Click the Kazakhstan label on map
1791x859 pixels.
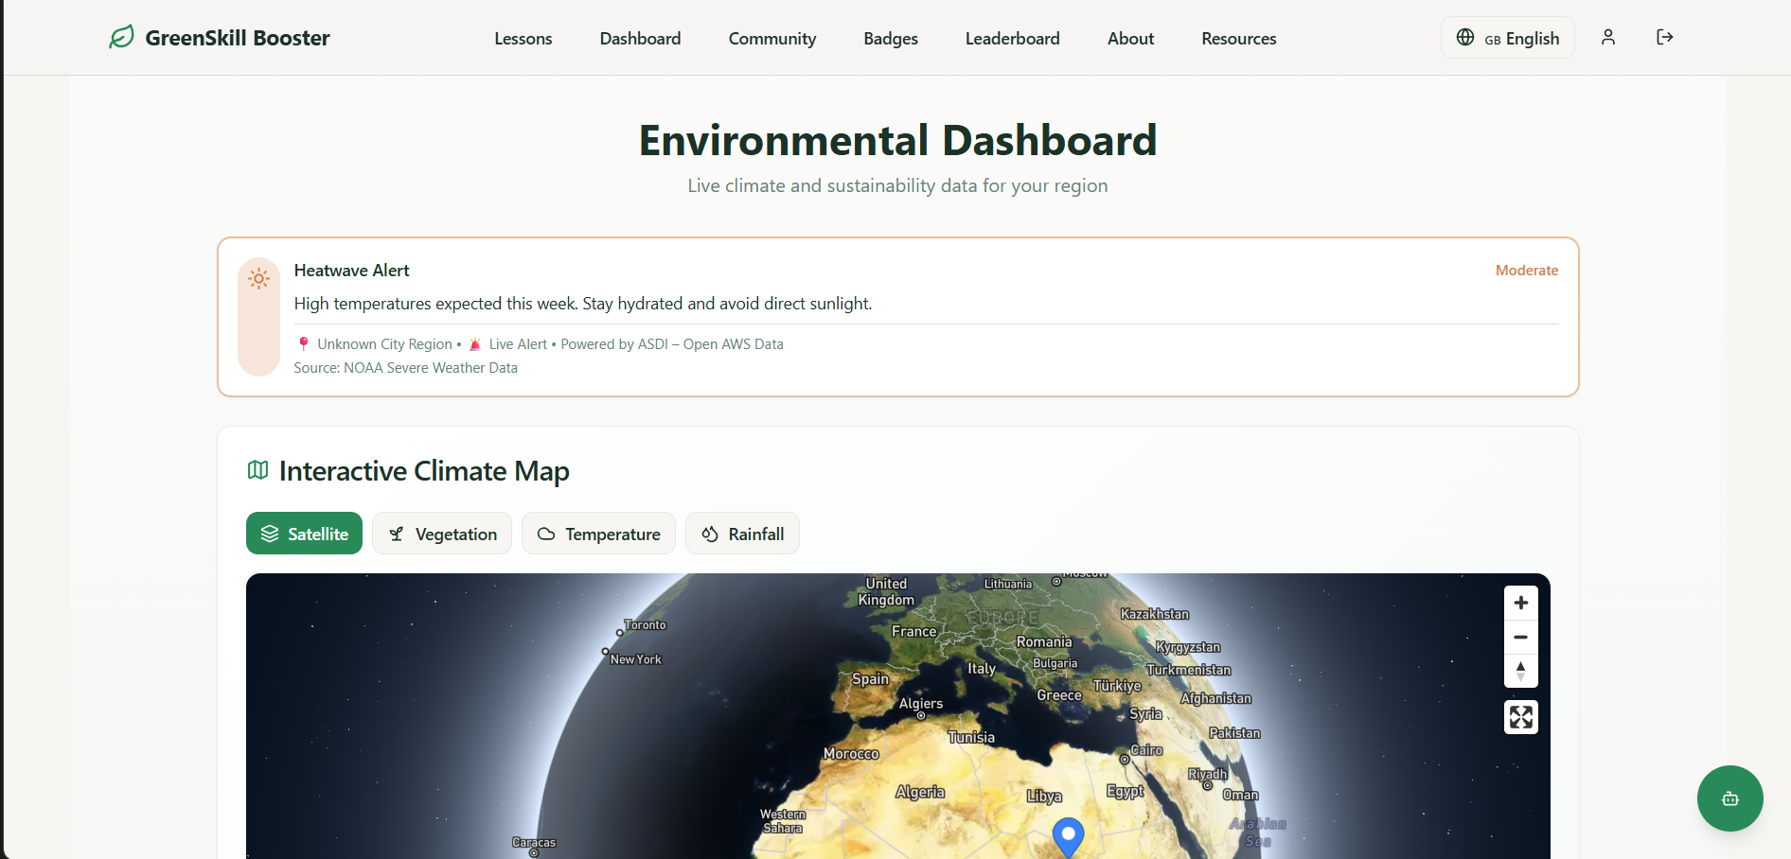1155,614
